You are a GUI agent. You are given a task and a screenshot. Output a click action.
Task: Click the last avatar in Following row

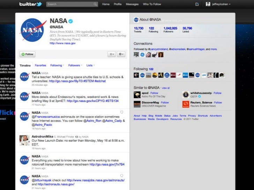pyautogui.click(x=222, y=75)
